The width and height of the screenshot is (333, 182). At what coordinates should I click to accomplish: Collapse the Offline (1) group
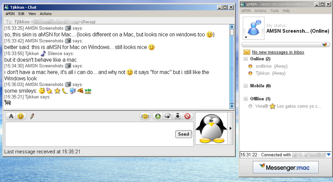pyautogui.click(x=246, y=98)
